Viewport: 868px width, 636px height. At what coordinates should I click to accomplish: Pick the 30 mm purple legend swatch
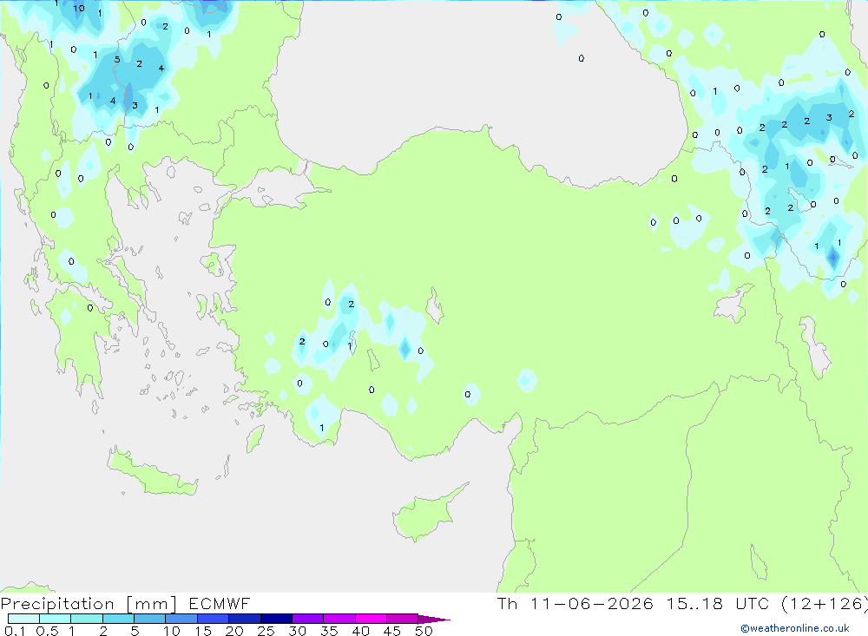click(308, 619)
